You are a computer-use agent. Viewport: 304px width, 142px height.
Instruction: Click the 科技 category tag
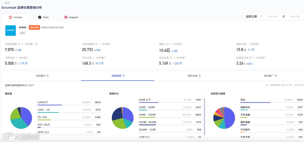(x=22, y=33)
